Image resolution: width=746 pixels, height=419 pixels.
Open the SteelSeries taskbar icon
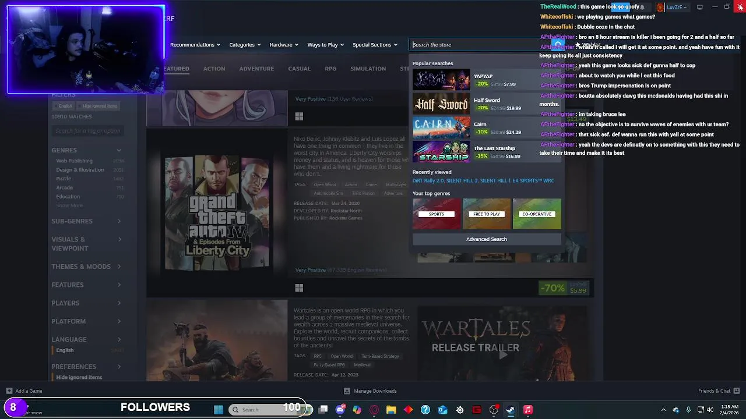pos(460,410)
